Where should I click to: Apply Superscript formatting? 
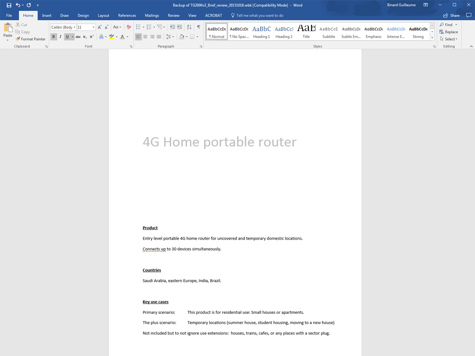92,37
